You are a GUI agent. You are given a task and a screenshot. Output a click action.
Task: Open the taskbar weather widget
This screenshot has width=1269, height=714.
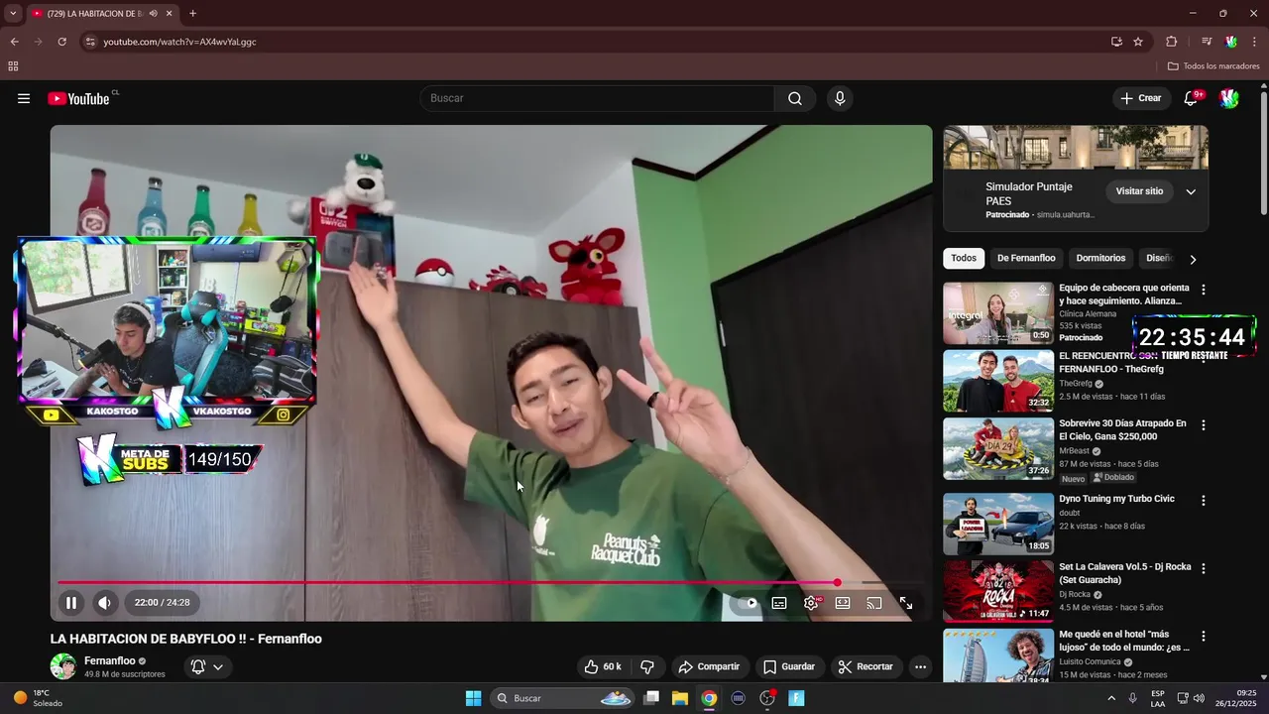(38, 698)
